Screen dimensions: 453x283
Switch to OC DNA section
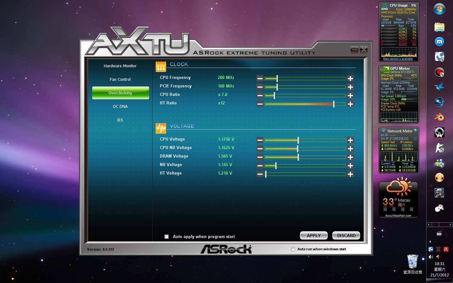click(x=120, y=107)
